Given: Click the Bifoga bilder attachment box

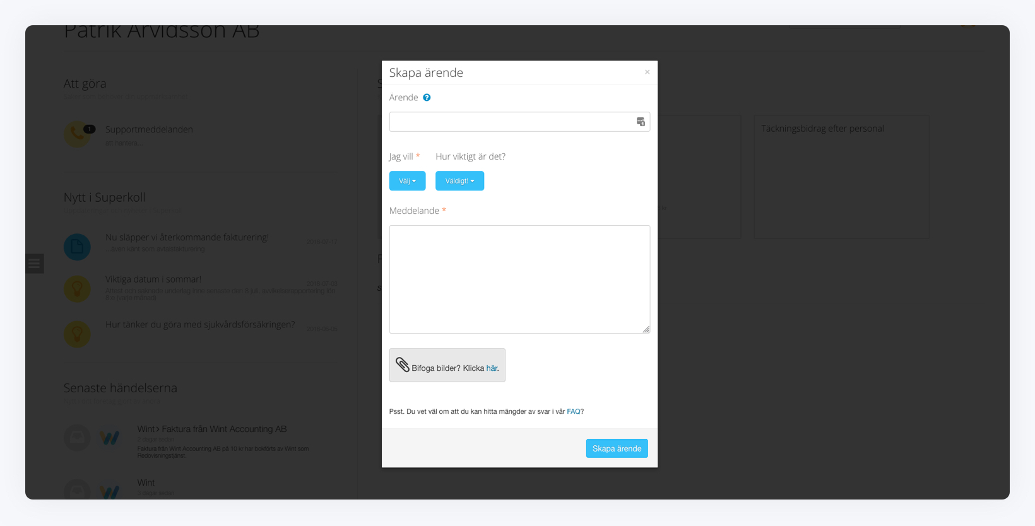Looking at the screenshot, I should [x=447, y=365].
